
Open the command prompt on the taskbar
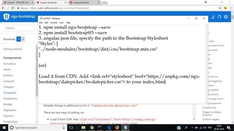click(x=100, y=128)
